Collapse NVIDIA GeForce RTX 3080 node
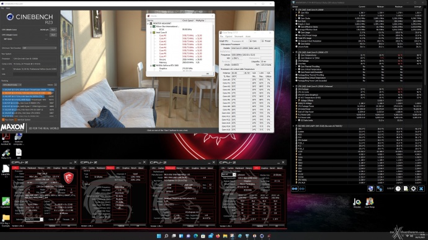This screenshot has width=428, height=240. click(151, 66)
